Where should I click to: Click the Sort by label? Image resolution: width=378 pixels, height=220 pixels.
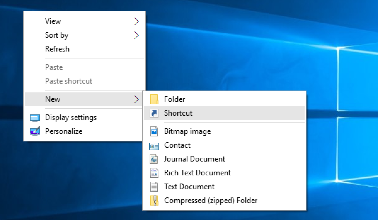[x=57, y=35]
